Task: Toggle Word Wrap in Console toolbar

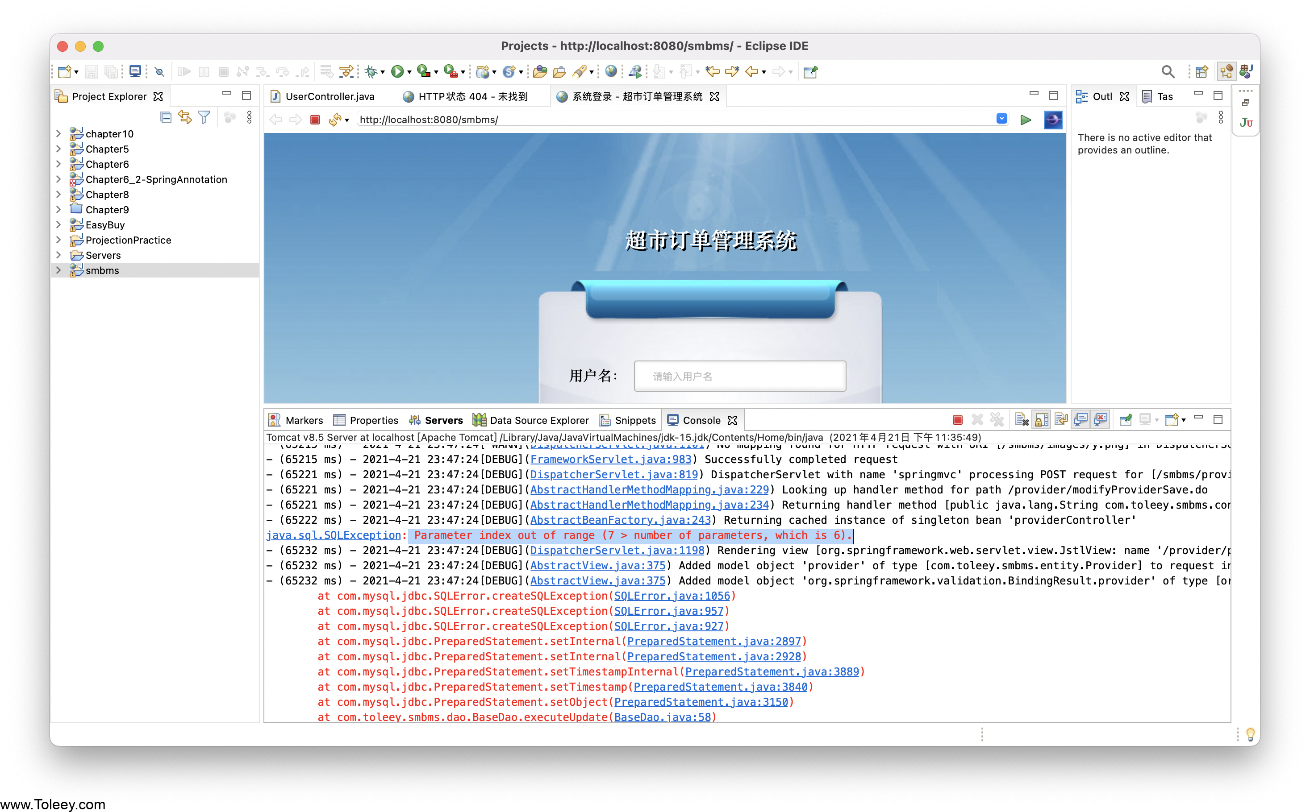Action: (x=1061, y=420)
